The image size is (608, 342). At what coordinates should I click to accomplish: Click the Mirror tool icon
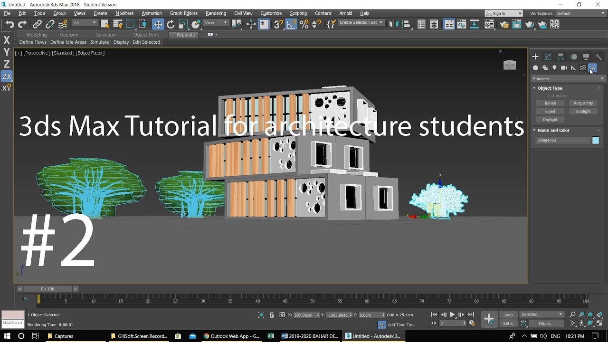(393, 24)
